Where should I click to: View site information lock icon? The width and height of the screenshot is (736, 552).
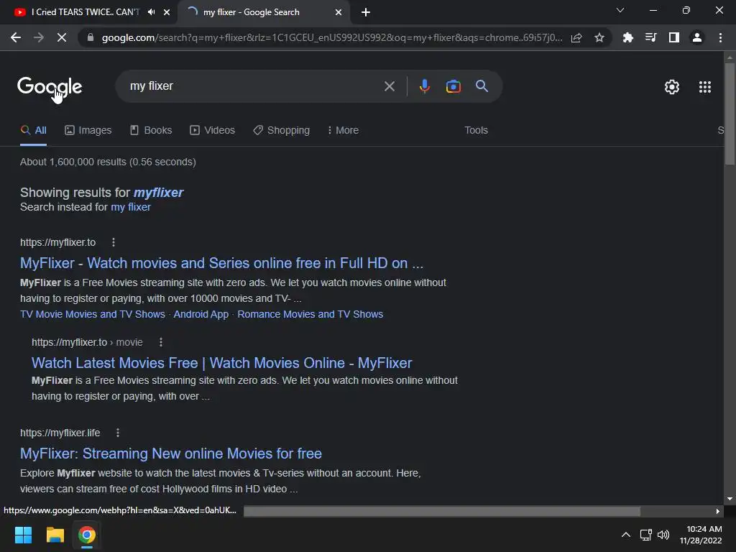(90, 37)
